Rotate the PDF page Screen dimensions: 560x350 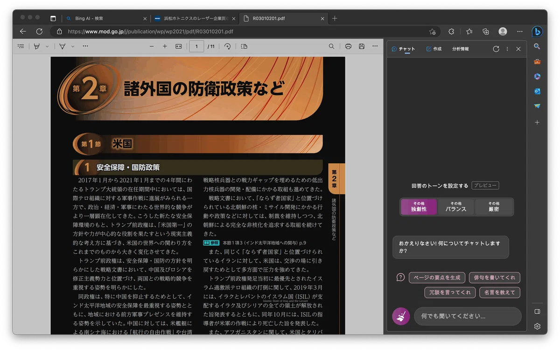pos(228,46)
